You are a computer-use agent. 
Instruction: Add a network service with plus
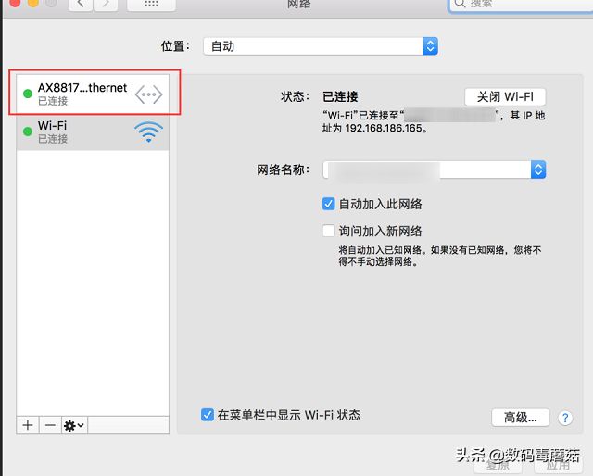point(28,425)
